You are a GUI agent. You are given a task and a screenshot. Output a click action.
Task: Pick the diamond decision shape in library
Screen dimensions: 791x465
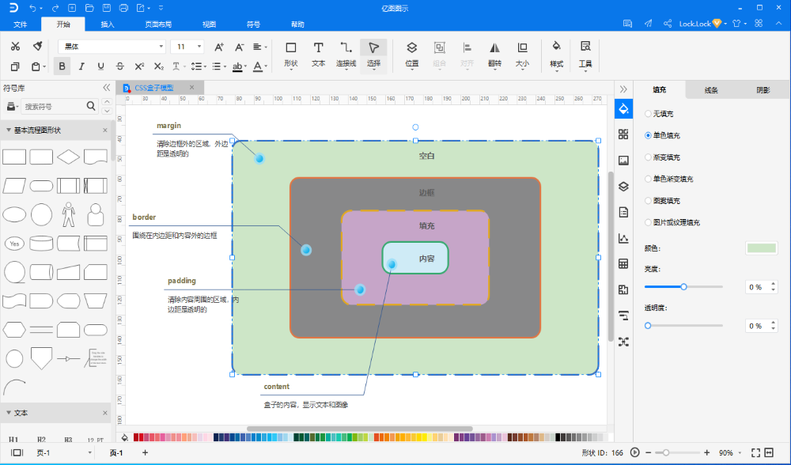tap(68, 157)
